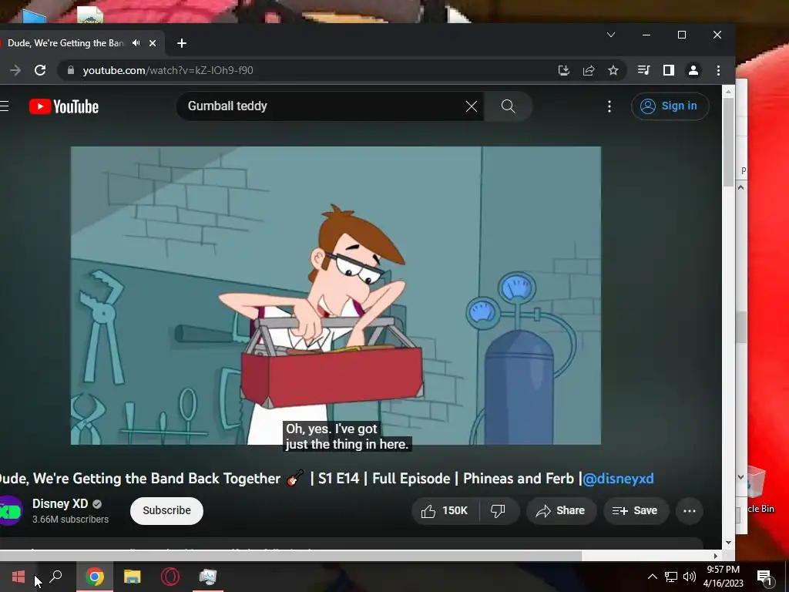Screen dimensions: 789x592
Task: Show hidden tray icons chevron
Action: pyautogui.click(x=652, y=577)
